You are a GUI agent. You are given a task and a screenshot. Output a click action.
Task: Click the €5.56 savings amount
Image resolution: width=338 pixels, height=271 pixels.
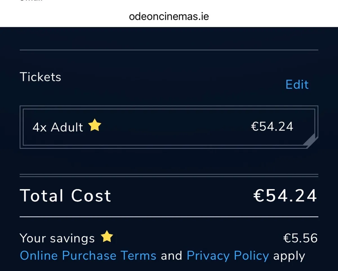(x=300, y=238)
